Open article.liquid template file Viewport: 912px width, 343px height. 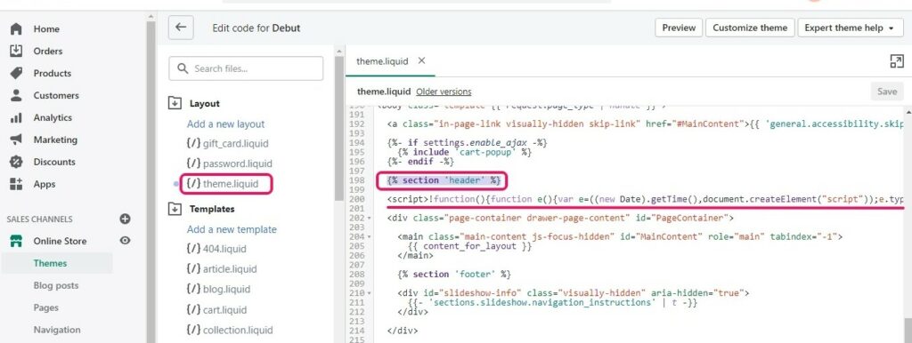[x=222, y=269]
